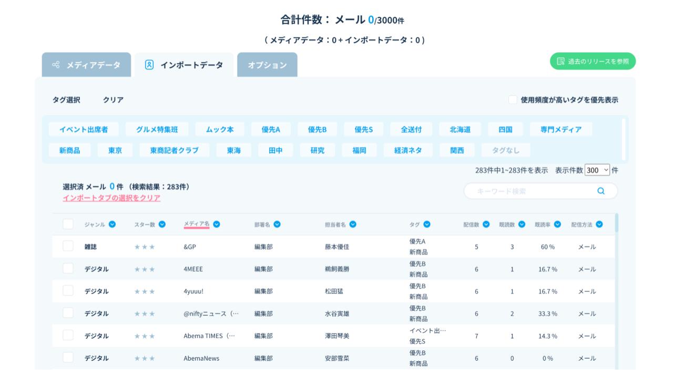673x378 pixels.
Task: Click the sort arrow icon beside 配信数
Action: click(x=486, y=224)
